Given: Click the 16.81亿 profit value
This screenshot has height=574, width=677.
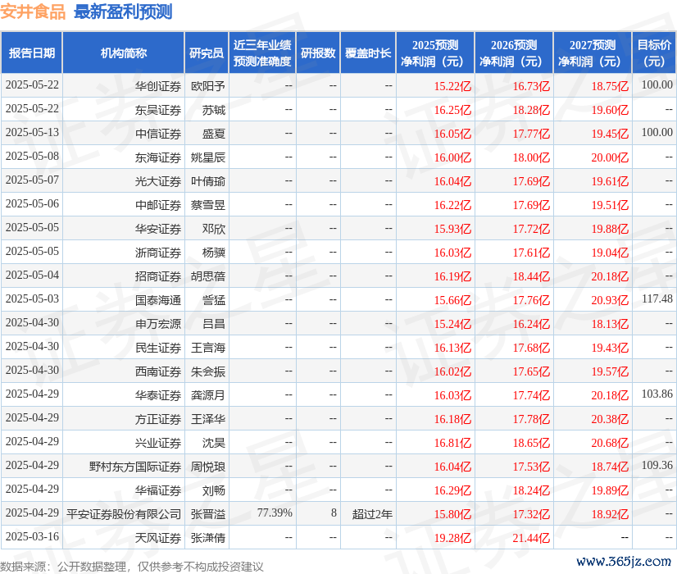Looking at the screenshot, I should 452,443.
